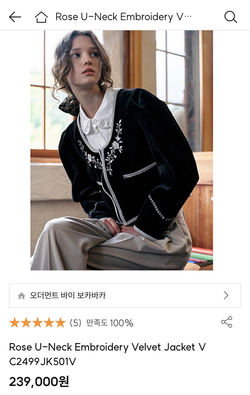Open reviews via the (5) count
This screenshot has width=250, height=395.
76,323
